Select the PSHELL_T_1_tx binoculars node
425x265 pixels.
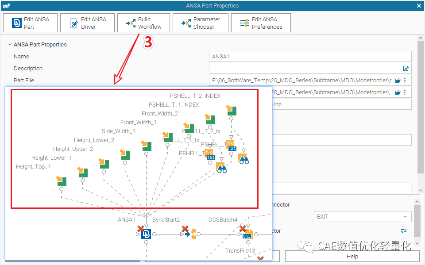tap(221, 168)
